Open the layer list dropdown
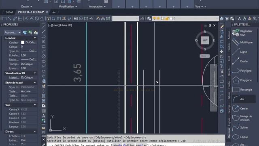Screen dimensions: 259x146 point(186,19)
